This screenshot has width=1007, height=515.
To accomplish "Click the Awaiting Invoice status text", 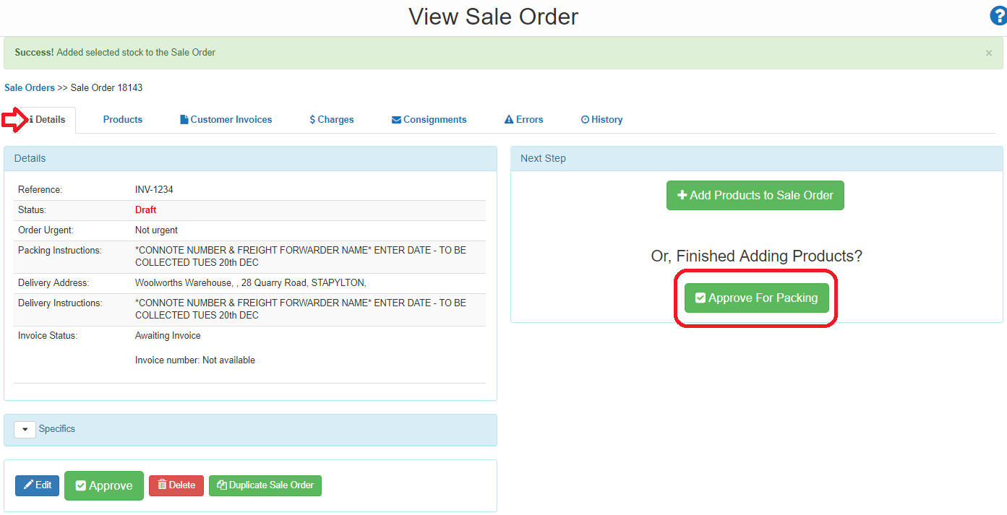I will (168, 336).
